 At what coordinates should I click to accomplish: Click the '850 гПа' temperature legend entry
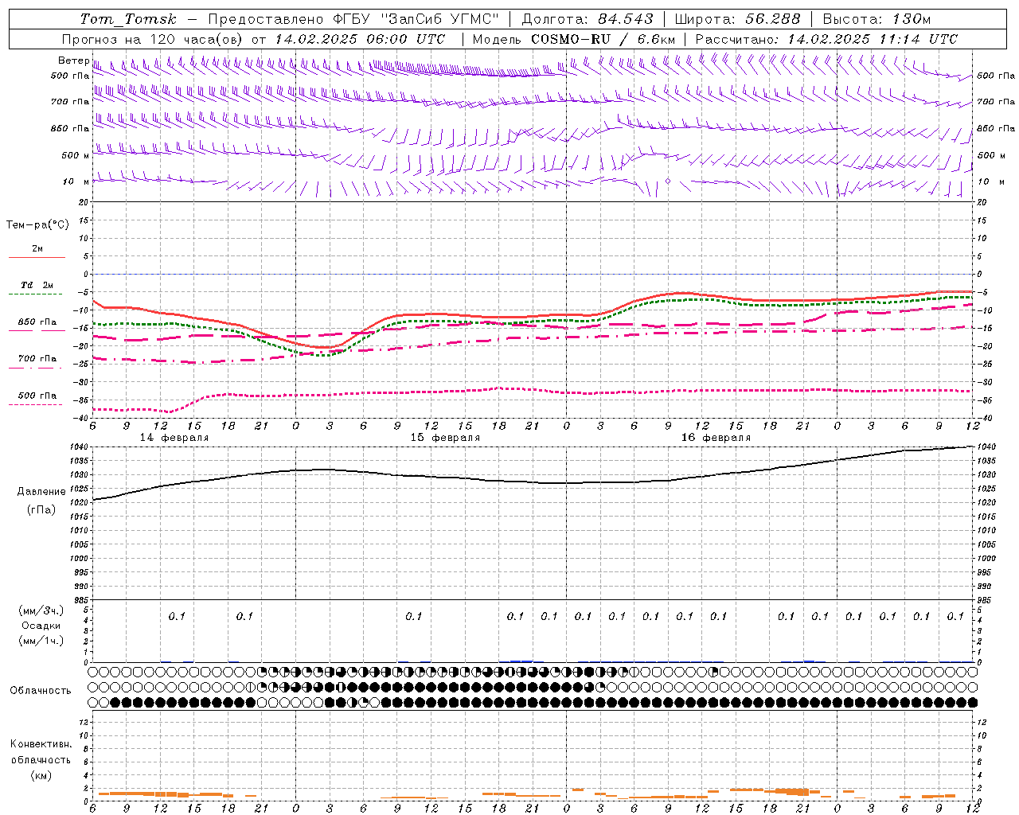[37, 322]
